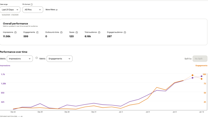Click the Total audience info icon
The height and width of the screenshot is (121, 208).
click(x=99, y=32)
